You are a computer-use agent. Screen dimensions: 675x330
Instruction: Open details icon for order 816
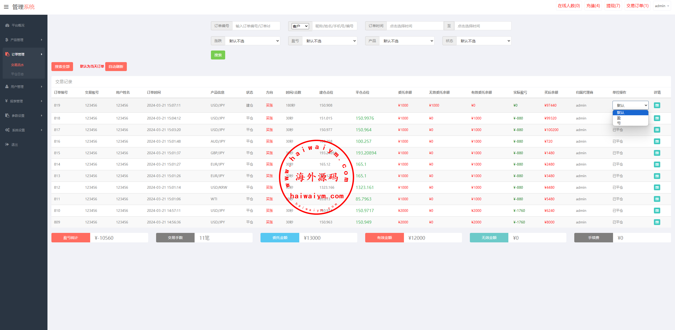(x=657, y=141)
